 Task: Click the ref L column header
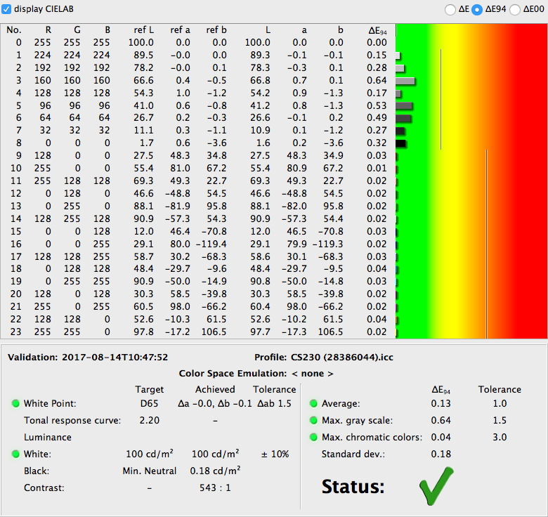(143, 30)
